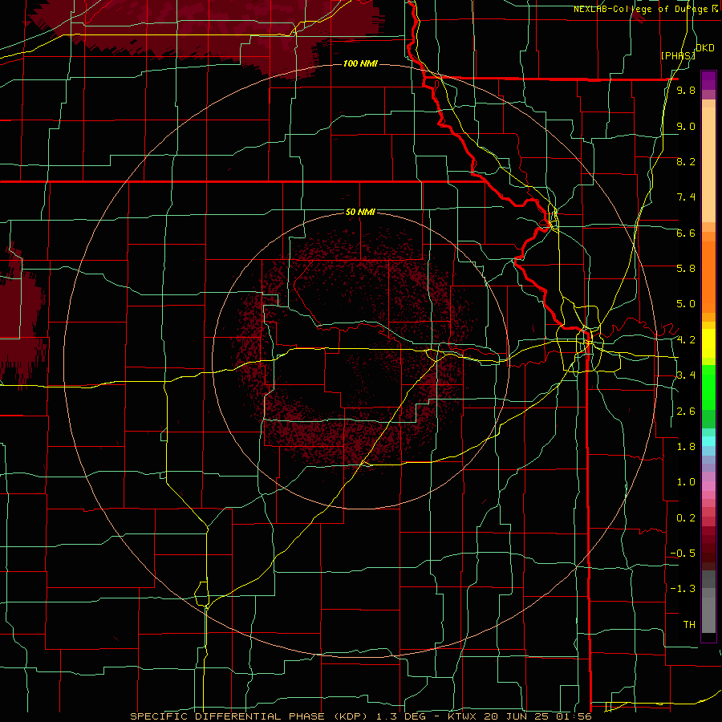Viewport: 722px width, 722px height.
Task: Click the "50 NMI" range ring label
Action: point(360,213)
